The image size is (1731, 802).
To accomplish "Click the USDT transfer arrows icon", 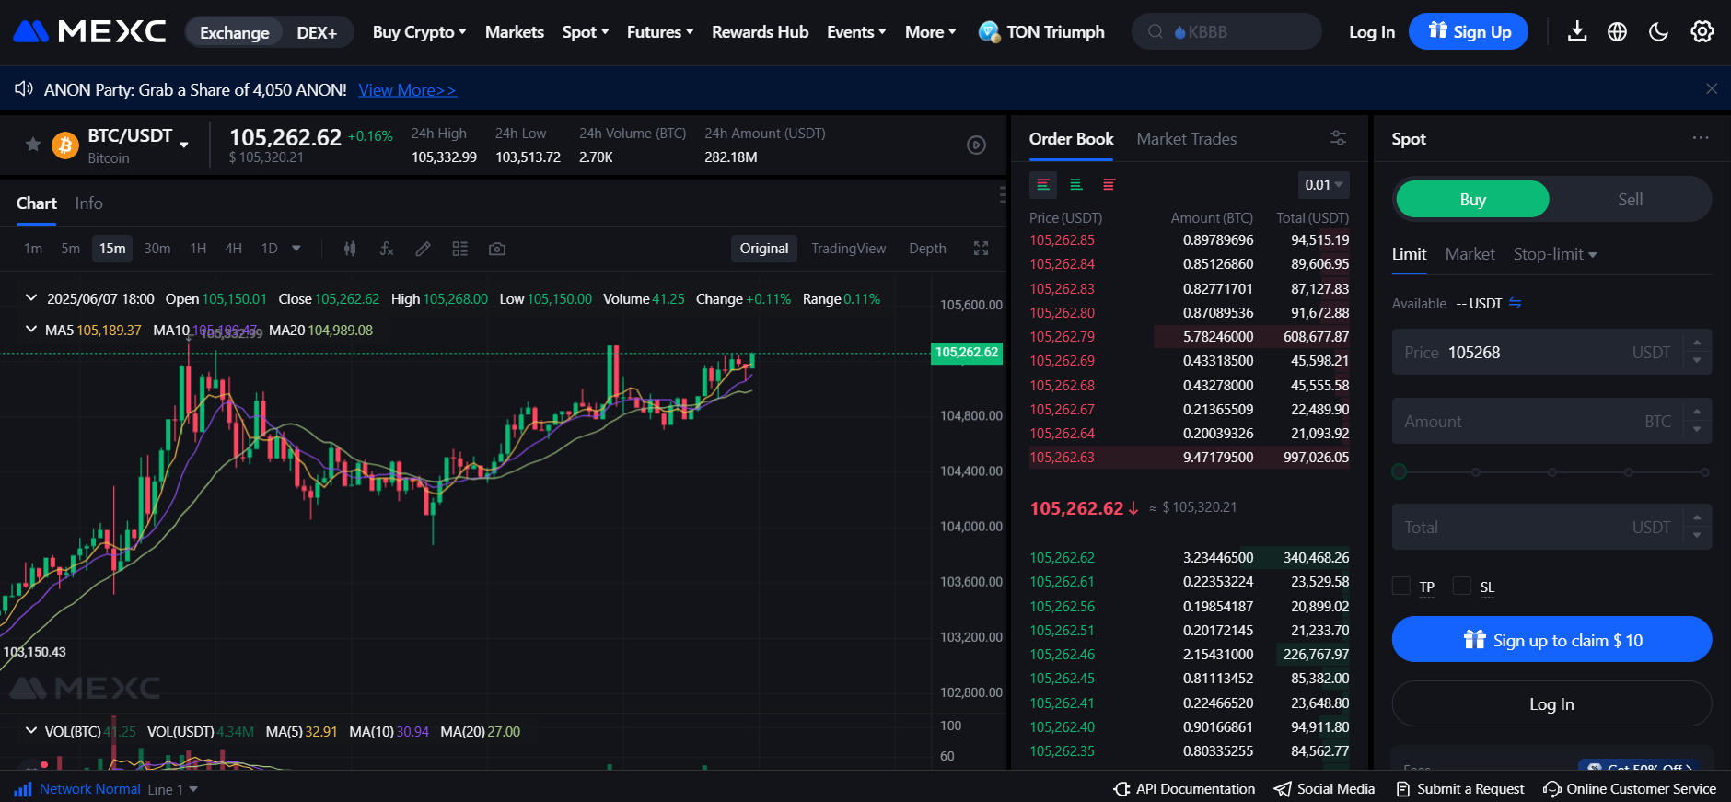I will click(x=1516, y=303).
